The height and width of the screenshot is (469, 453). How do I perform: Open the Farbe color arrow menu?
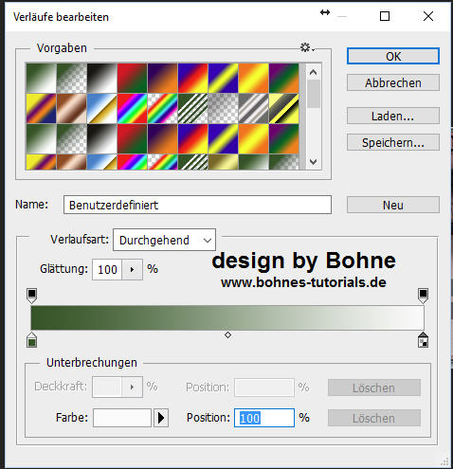pyautogui.click(x=161, y=418)
